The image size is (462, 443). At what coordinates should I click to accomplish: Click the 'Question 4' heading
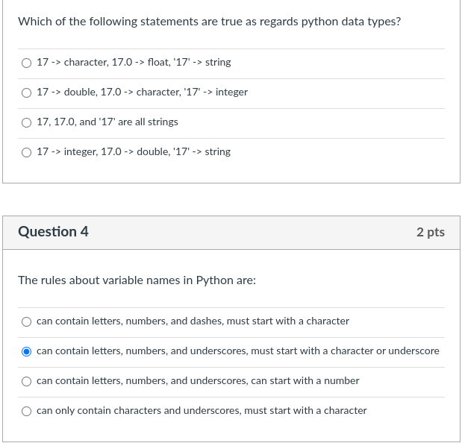click(53, 232)
